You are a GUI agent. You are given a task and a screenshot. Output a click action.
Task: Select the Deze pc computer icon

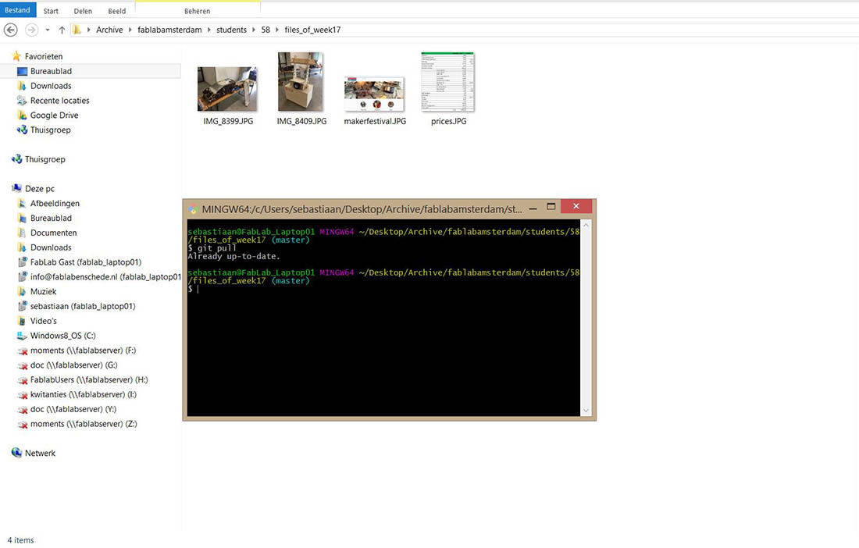16,188
